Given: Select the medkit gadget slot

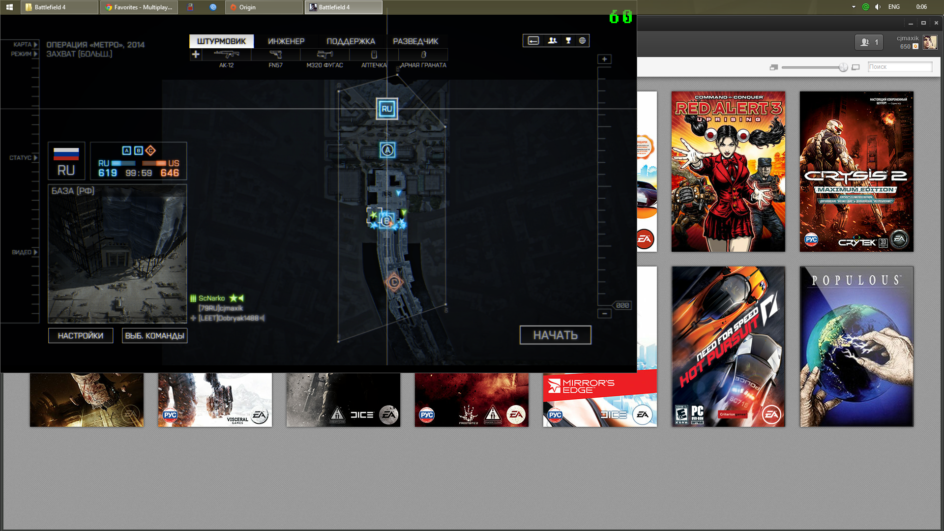Looking at the screenshot, I should (374, 59).
